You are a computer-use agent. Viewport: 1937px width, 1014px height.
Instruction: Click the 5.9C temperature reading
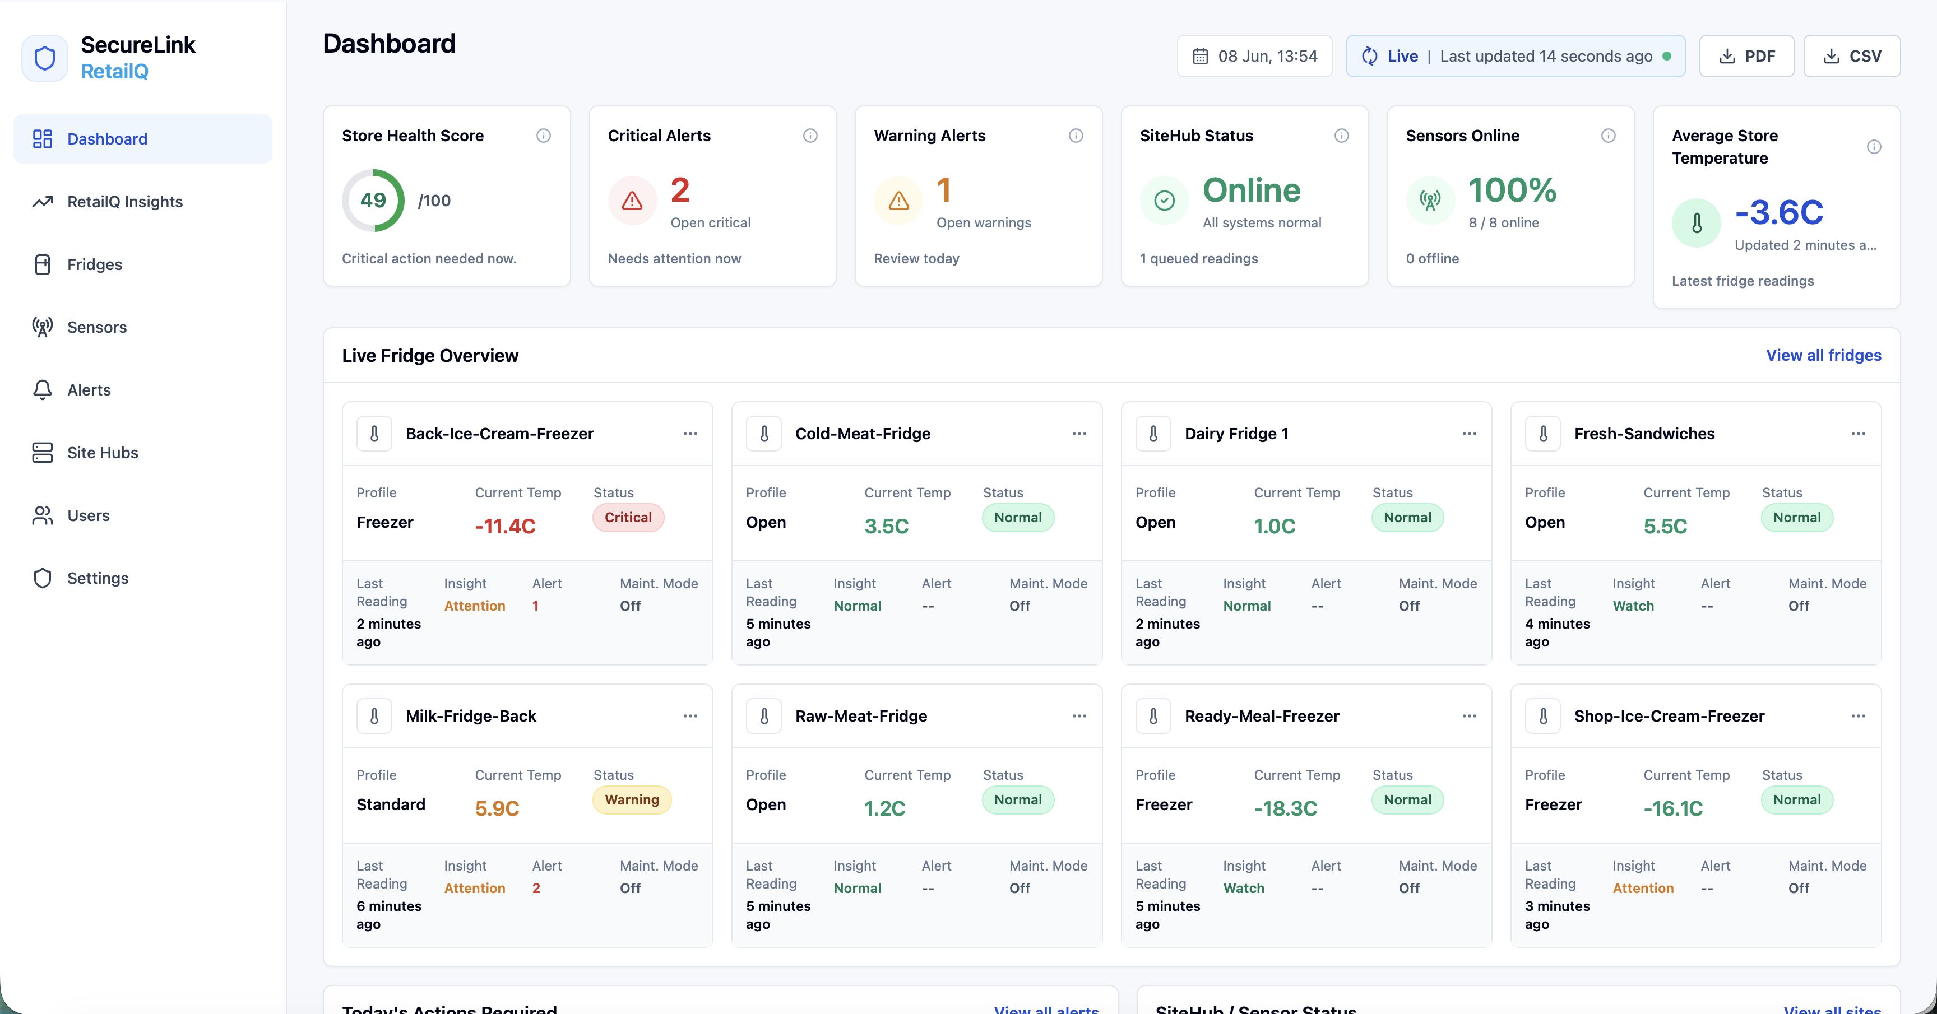tap(497, 809)
